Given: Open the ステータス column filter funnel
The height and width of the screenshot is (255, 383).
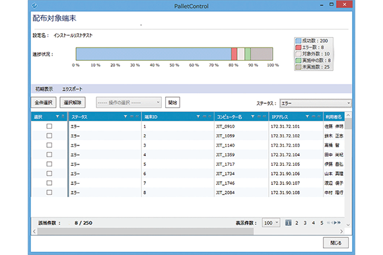Looking at the screenshot, I should point(125,116).
